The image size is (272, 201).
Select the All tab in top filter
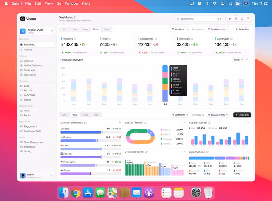click(64, 29)
